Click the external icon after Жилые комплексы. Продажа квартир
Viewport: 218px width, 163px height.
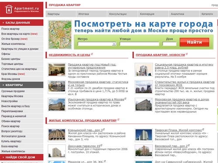click(x=118, y=120)
